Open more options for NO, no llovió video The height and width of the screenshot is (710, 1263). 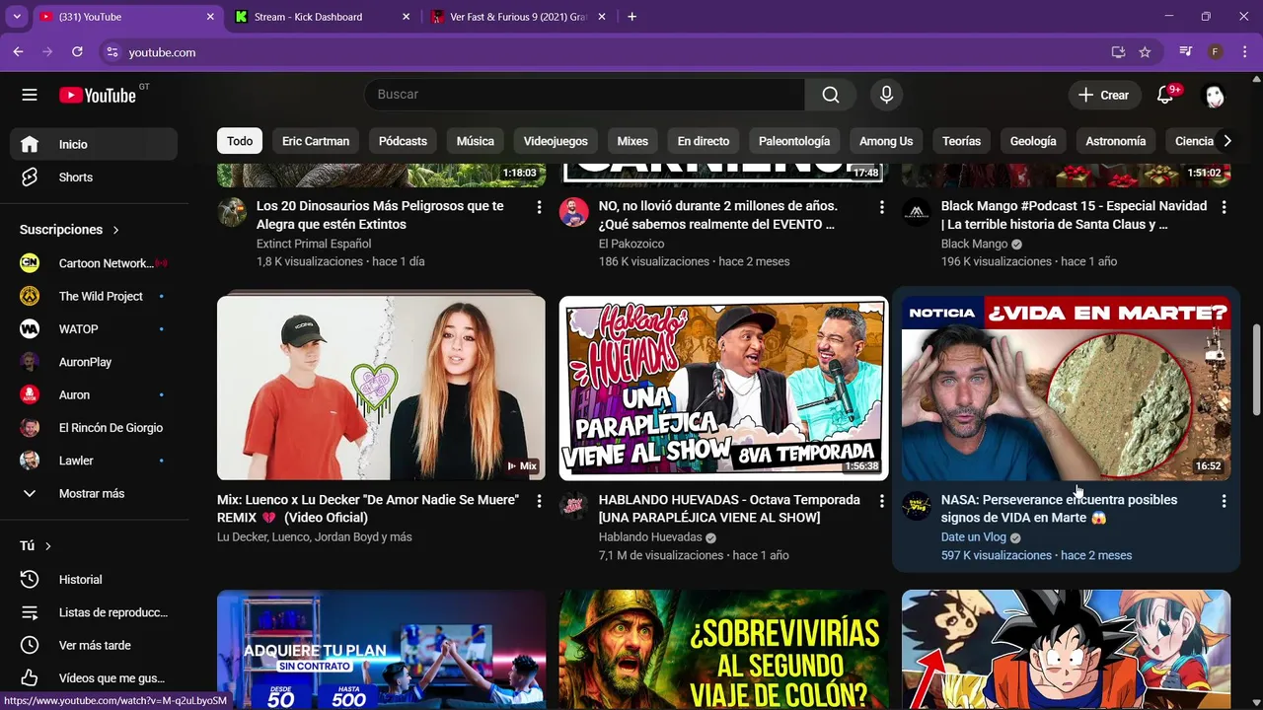tap(881, 207)
